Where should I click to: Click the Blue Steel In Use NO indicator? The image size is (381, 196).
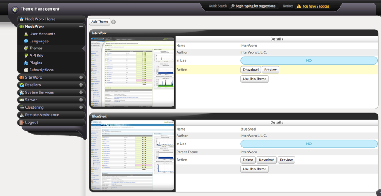(309, 144)
